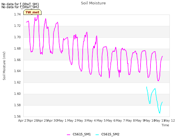
Task: Click the May 5 x-axis date label
Action: click(x=101, y=120)
